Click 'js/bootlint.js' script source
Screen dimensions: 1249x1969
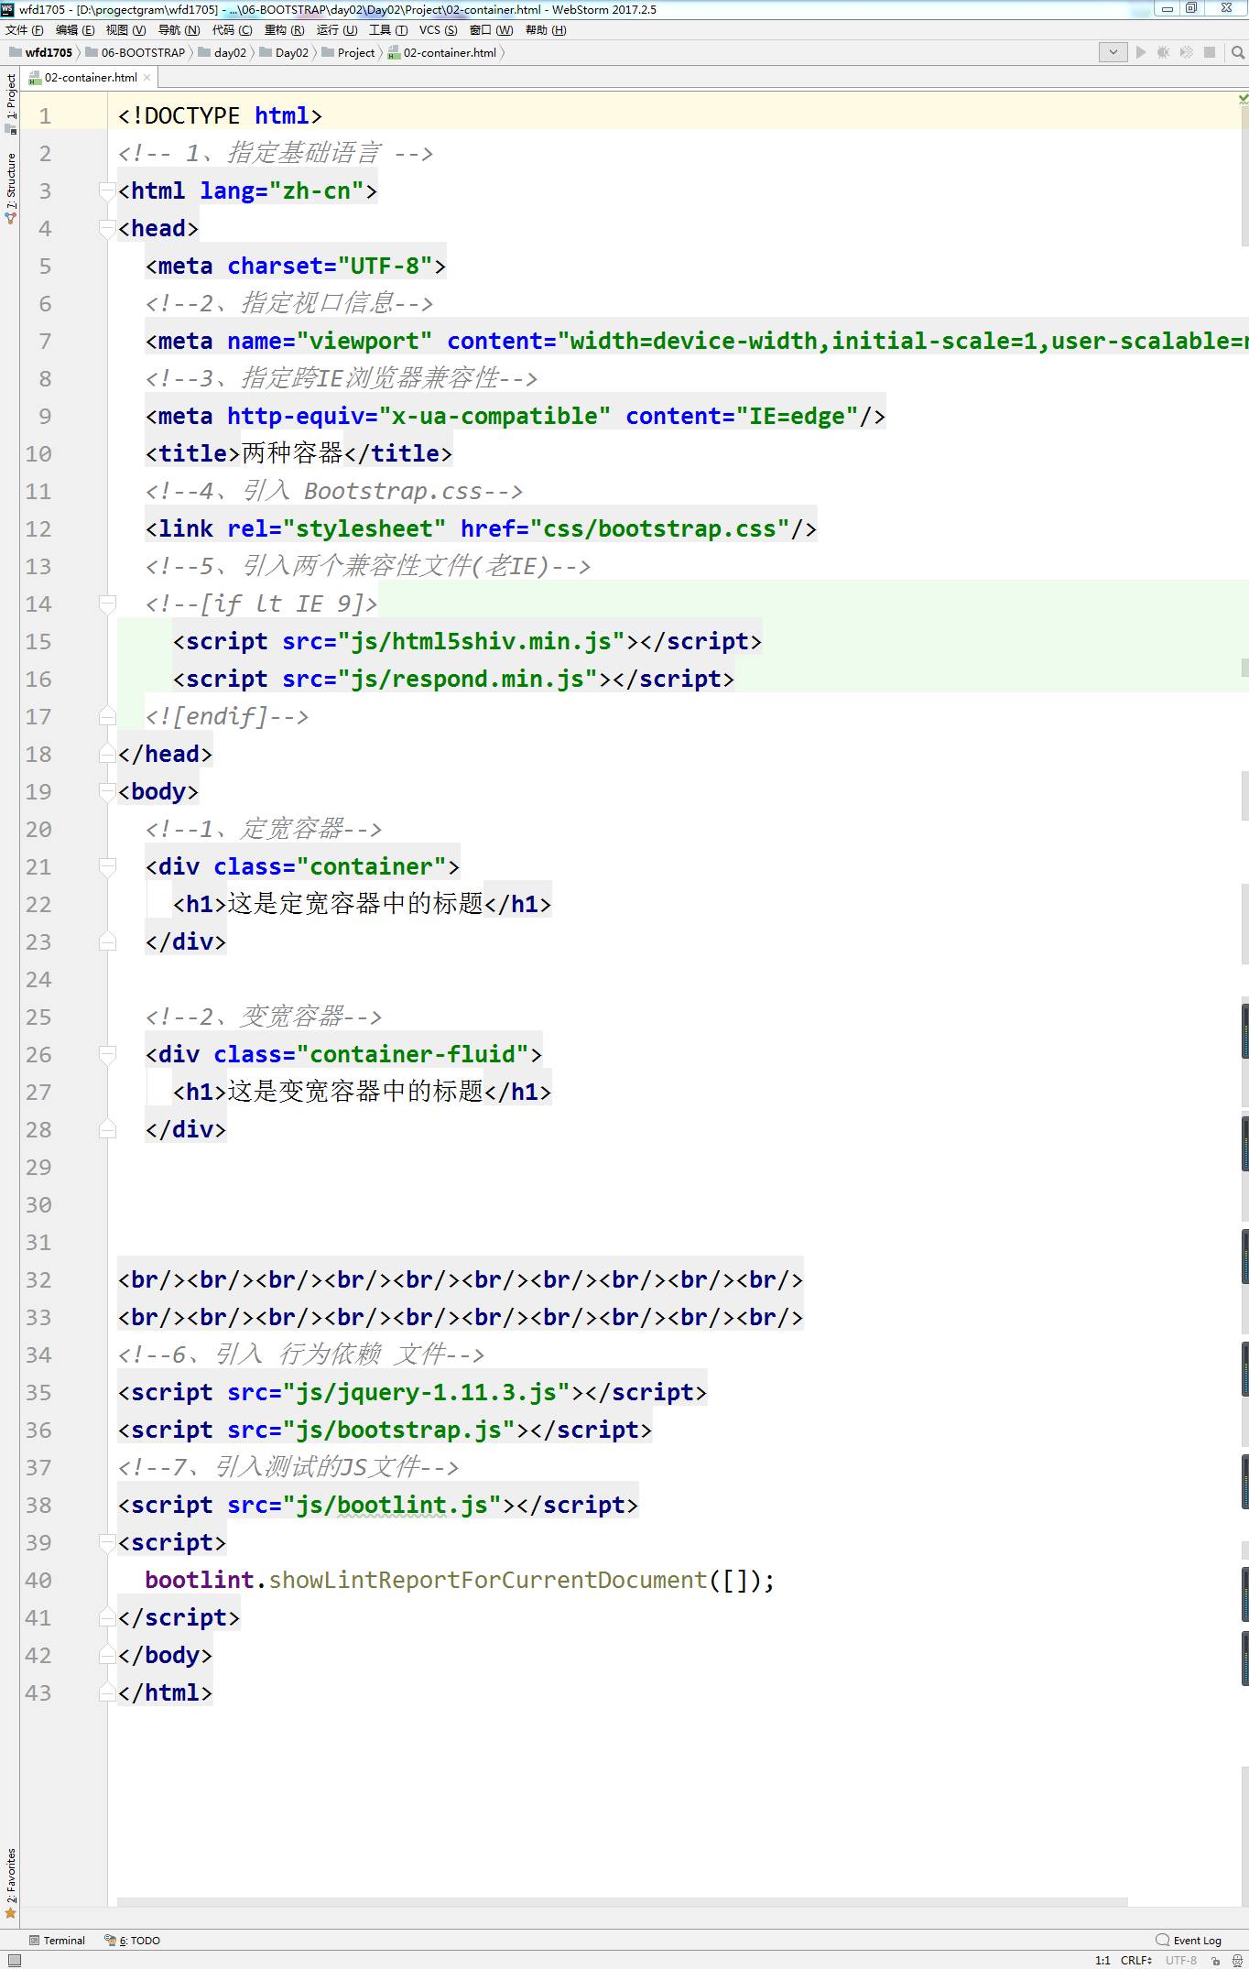pyautogui.click(x=392, y=1505)
